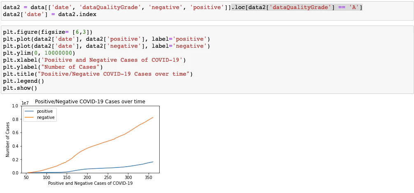Click the x-axis label below the chart
The height and width of the screenshot is (193, 414).
(90, 183)
